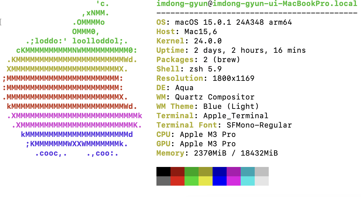The image size is (361, 197).
Task: Click the ASCII logo line '.OMMMMo'
Action: [88, 22]
